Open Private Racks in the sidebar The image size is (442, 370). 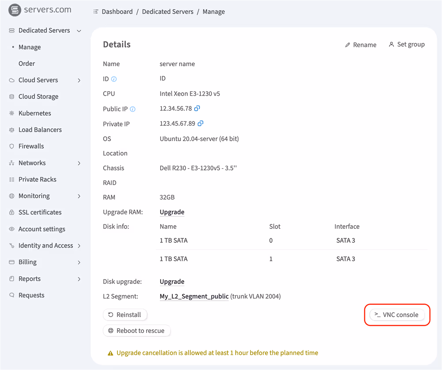pyautogui.click(x=38, y=180)
